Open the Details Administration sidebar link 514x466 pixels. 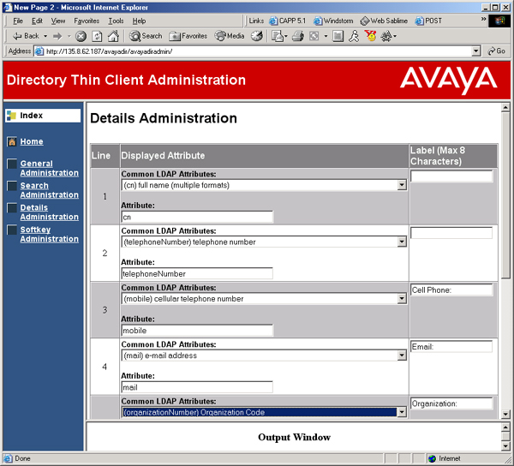point(49,212)
